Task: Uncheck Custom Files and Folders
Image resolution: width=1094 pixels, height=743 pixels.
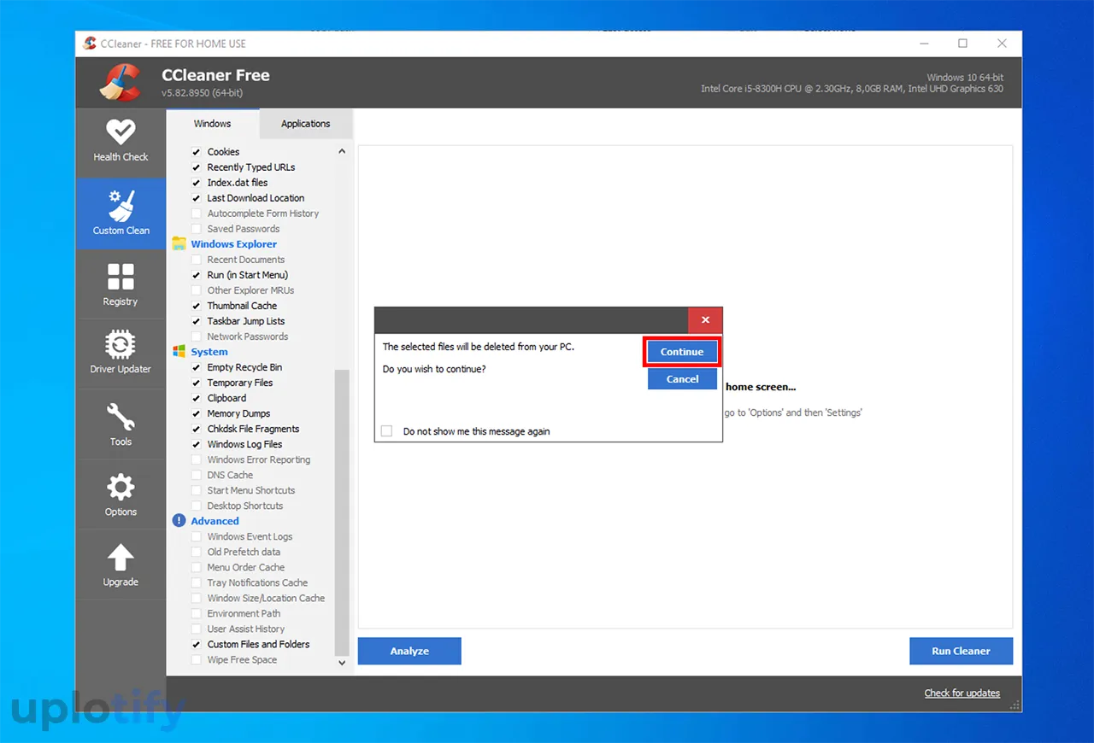Action: point(197,644)
